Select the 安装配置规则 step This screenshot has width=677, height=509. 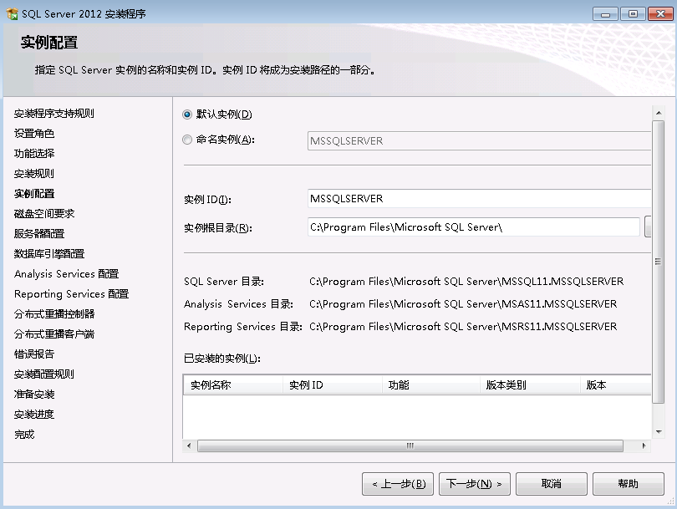[44, 374]
